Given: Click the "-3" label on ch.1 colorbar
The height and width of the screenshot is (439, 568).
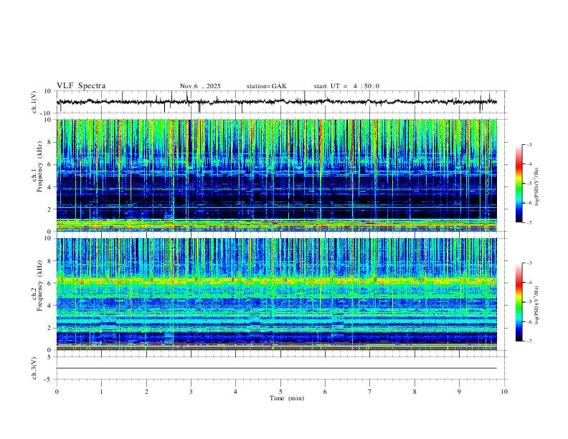Looking at the screenshot, I should click(x=529, y=144).
